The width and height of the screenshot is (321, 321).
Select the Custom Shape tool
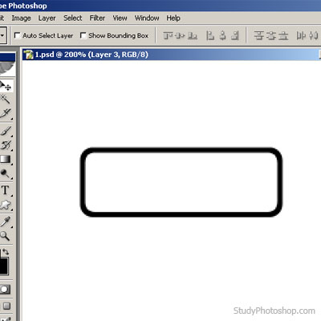(x=6, y=205)
